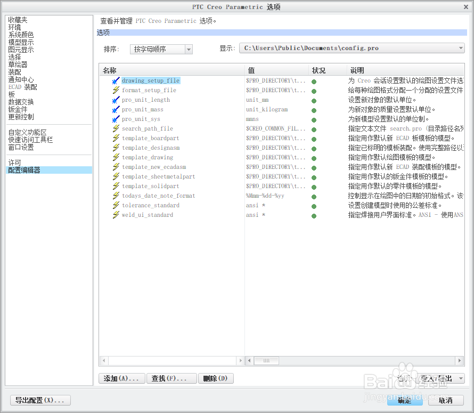Click green status dot for search_path_file
Screen dimensions: 474x413
(x=314, y=130)
